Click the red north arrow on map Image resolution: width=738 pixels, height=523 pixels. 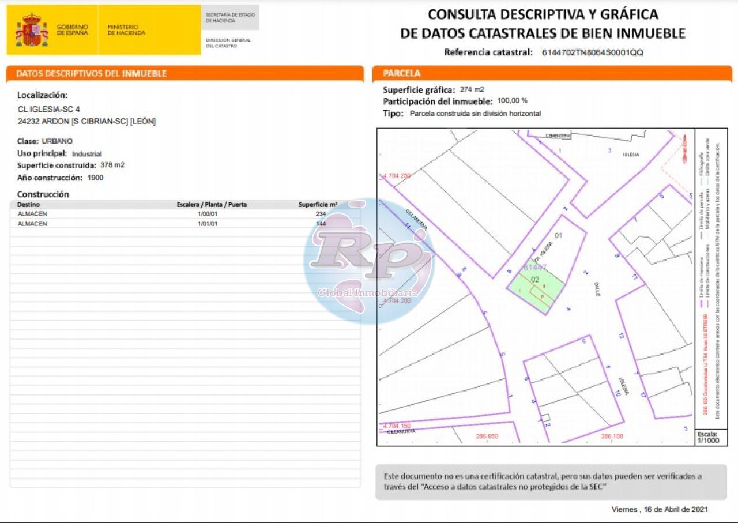click(684, 149)
